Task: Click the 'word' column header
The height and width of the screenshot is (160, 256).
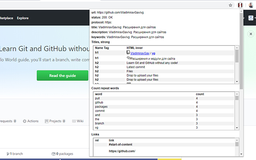Action: click(98, 94)
